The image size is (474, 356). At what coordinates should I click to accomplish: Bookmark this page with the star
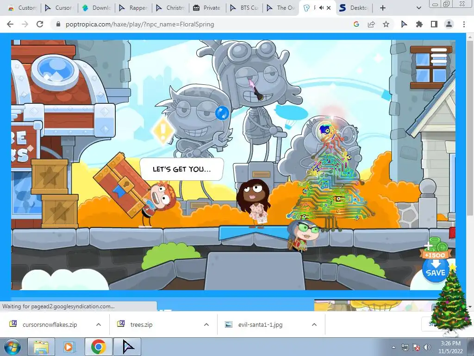[x=386, y=24]
